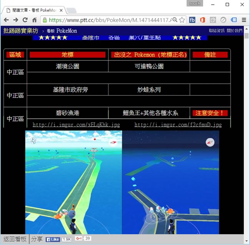Image resolution: width=250 pixels, height=245 pixels.
Task: Click the 地標 column header
Action: pos(68,55)
